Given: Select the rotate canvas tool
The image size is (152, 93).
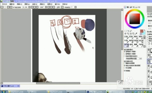Looking at the screenshot, I should (x=131, y=34).
